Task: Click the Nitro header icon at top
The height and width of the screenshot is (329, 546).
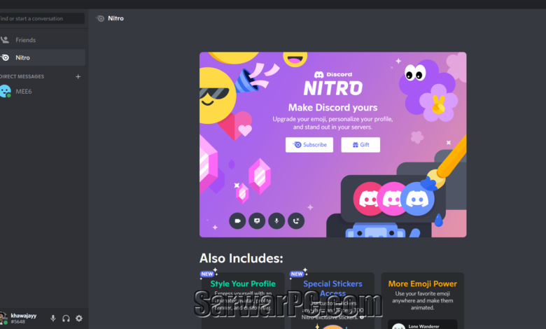Action: pyautogui.click(x=100, y=18)
